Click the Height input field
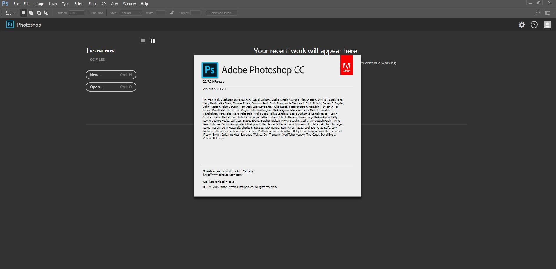Screen dimensions: 556x269 tap(195, 13)
